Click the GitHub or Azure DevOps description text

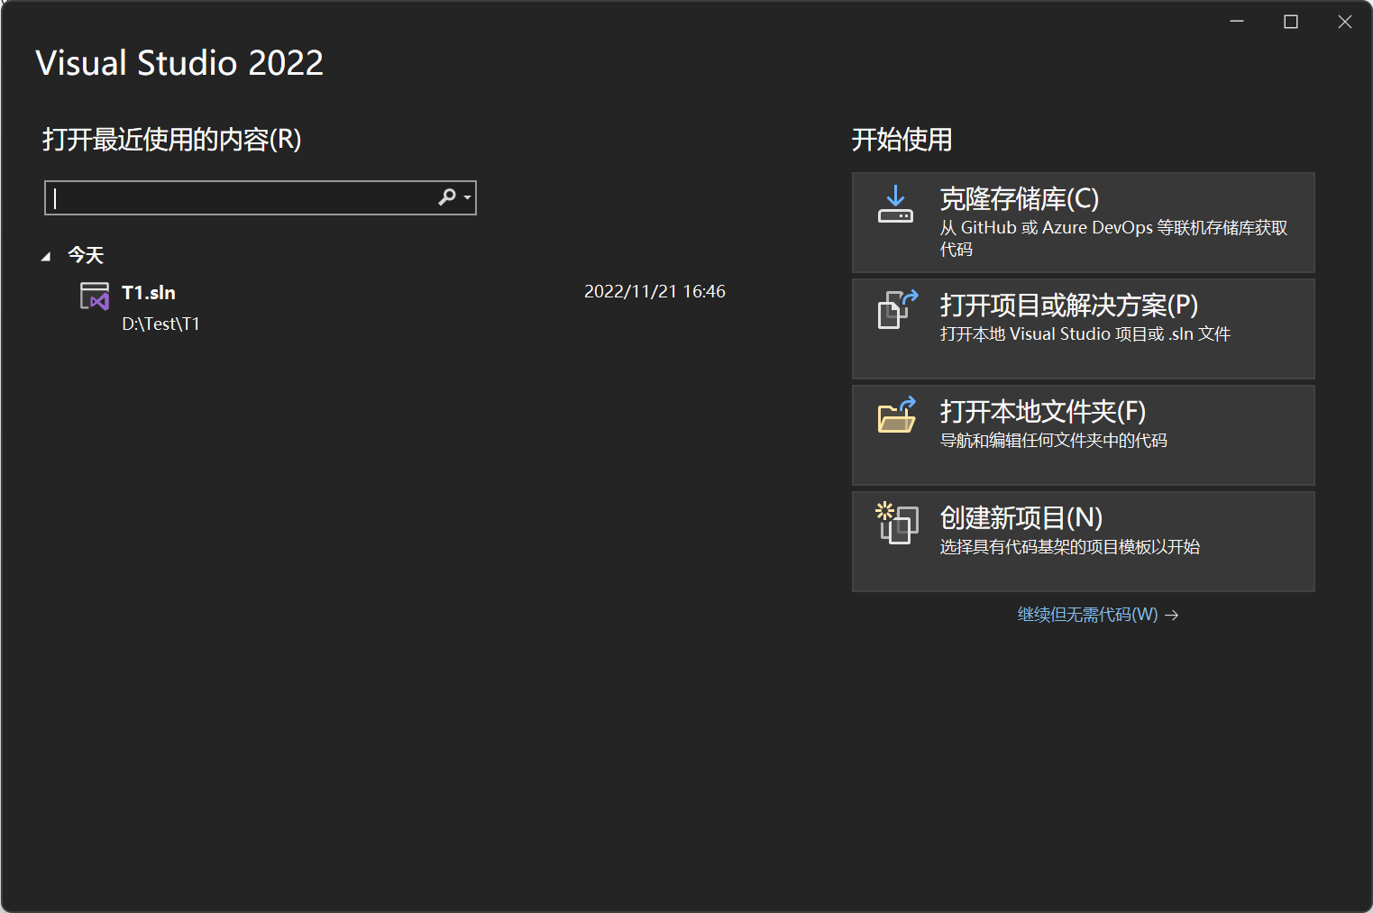[1113, 238]
